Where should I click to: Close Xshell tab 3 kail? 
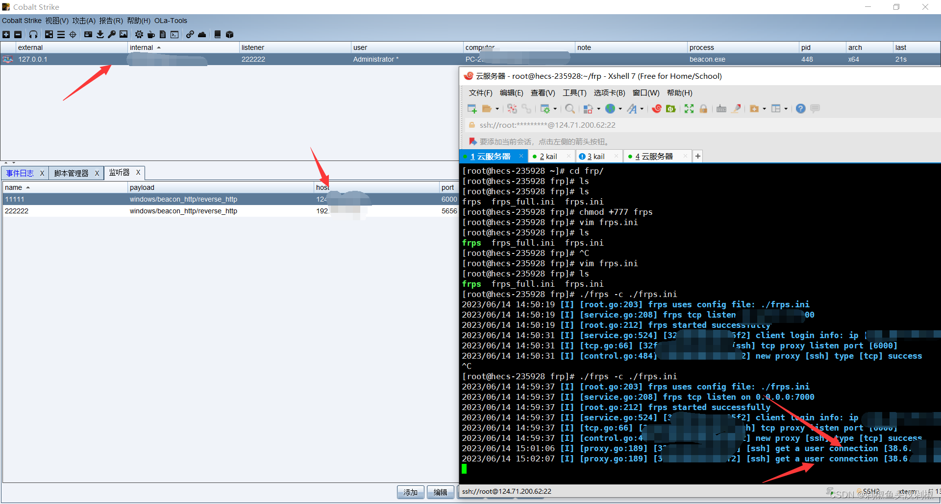616,156
